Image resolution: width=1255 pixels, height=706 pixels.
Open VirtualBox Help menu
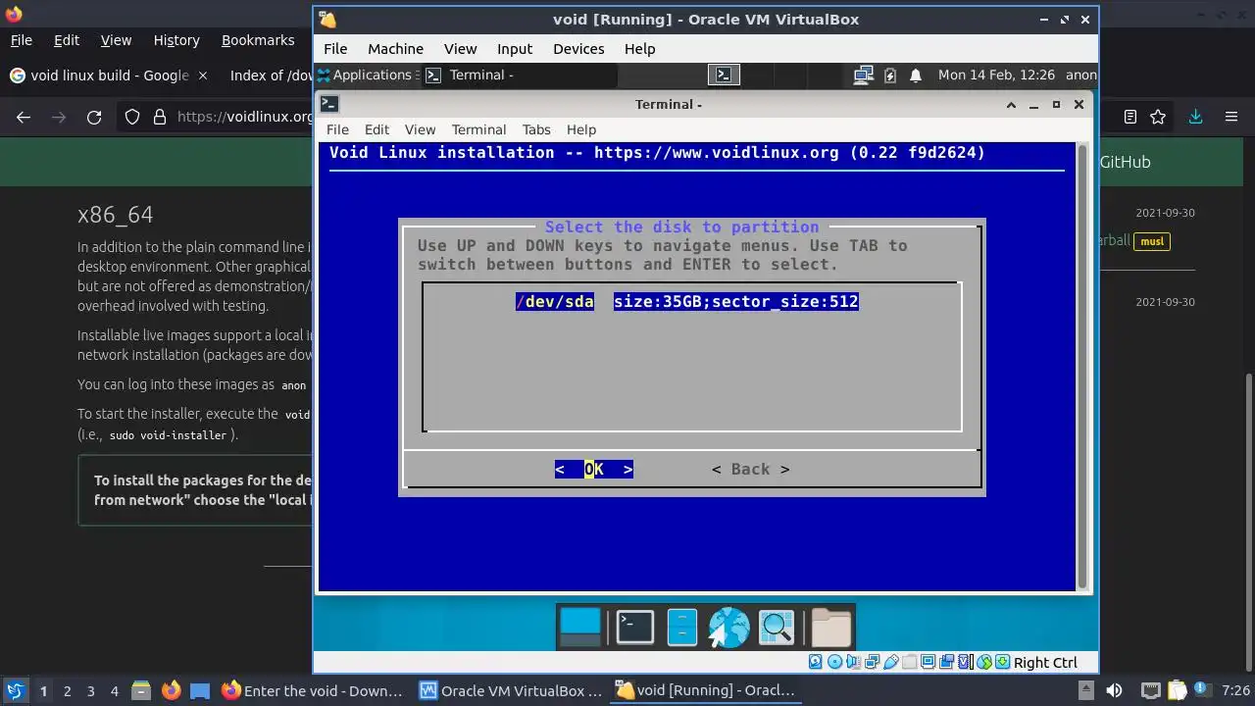[x=639, y=49]
